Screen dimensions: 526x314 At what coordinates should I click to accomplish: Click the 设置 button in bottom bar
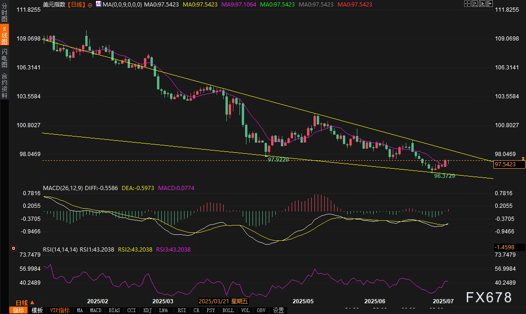tap(278, 310)
